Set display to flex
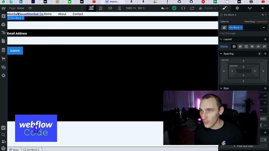Image resolution: width=269 pixels, height=151 pixels. [x=240, y=47]
